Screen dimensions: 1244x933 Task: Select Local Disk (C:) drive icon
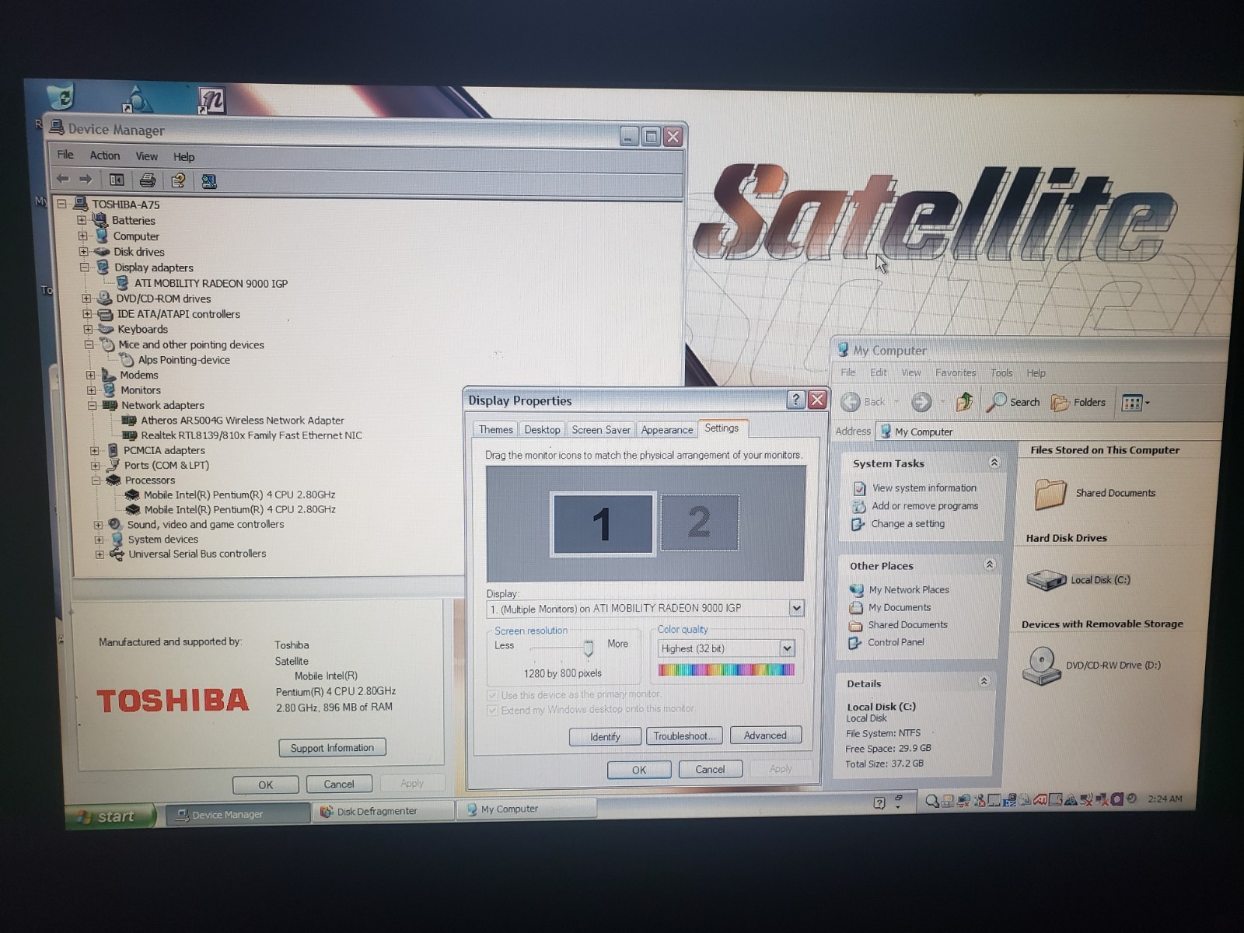[1046, 580]
